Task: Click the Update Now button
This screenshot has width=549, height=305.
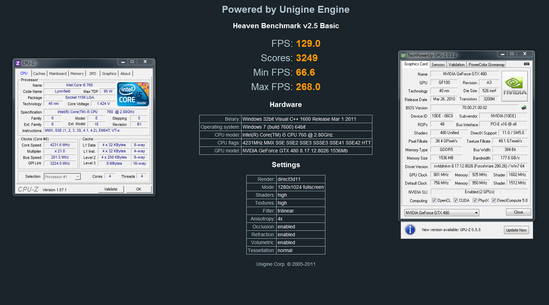Action: [516, 230]
